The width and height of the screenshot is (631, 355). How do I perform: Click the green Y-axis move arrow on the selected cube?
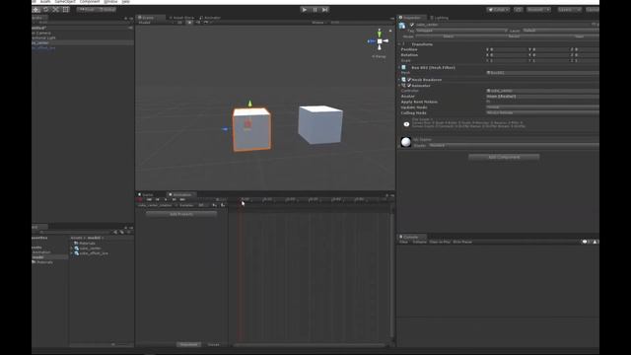249,104
